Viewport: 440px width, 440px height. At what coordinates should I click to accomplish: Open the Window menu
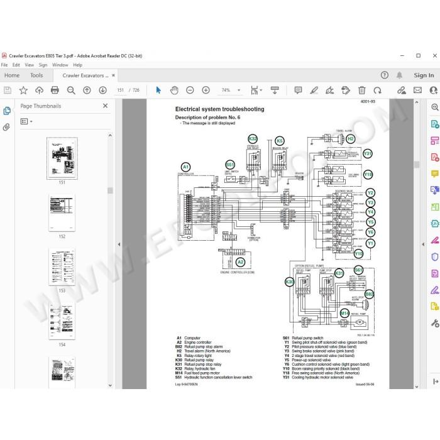60,65
